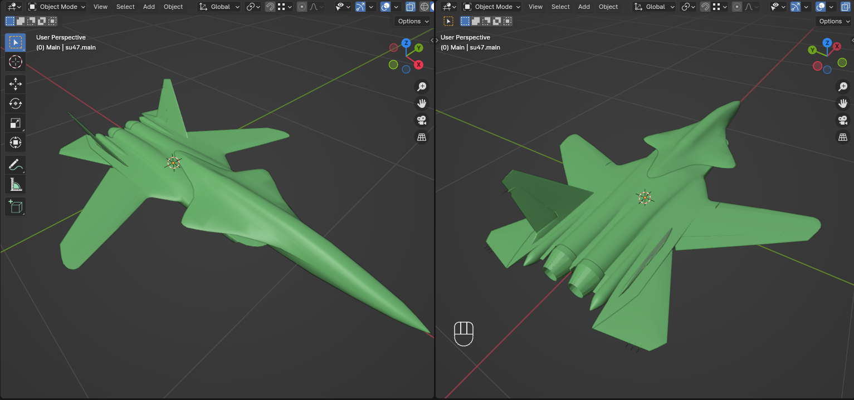Click zoom magnifier icon in left viewport
This screenshot has width=854, height=400.
pyautogui.click(x=422, y=86)
